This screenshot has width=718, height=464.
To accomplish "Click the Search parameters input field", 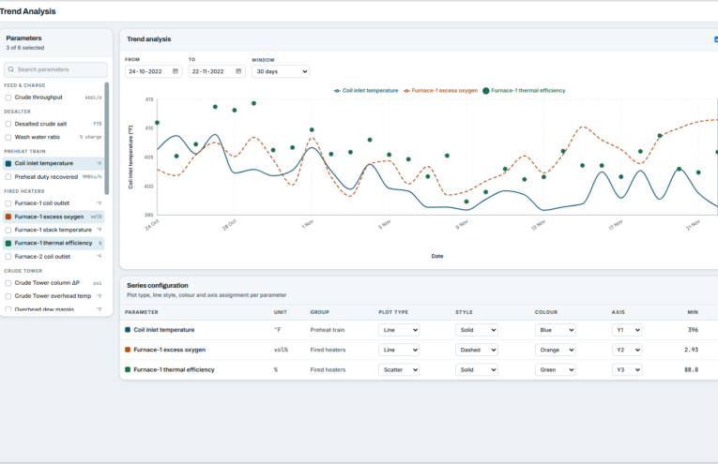I will [x=56, y=69].
